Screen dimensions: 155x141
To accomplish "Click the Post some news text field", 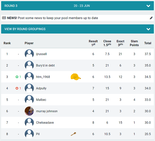I will coord(58,18).
